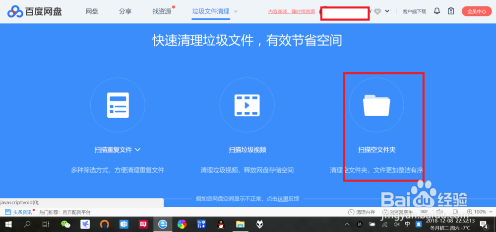Image resolution: width=496 pixels, height=232 pixels.
Task: Open the blue store app in taskbar
Action: (201, 225)
